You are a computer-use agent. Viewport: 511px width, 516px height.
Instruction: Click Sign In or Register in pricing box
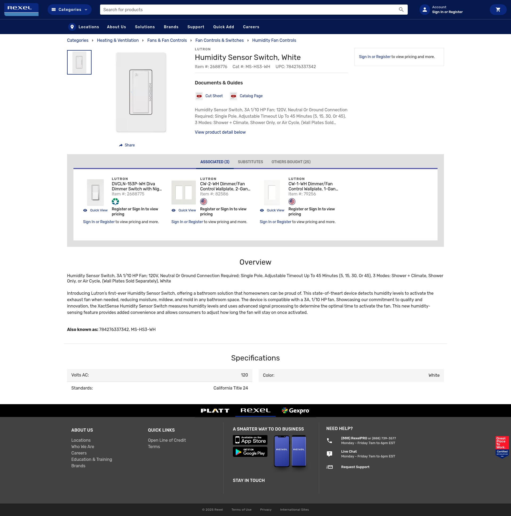click(x=374, y=57)
